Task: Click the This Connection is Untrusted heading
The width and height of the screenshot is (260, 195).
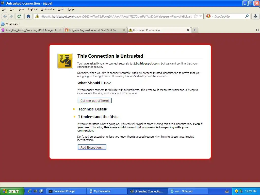Action: 110,56
